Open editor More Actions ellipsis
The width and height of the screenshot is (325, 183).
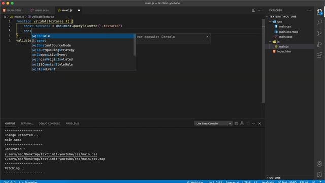click(259, 10)
